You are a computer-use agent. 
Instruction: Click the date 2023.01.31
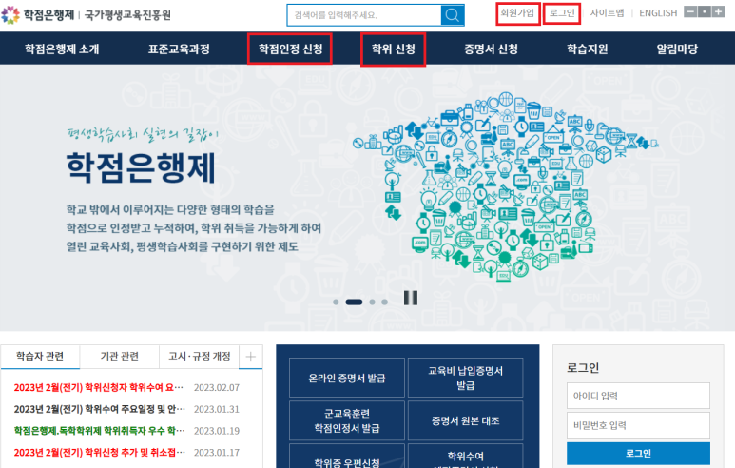[217, 409]
